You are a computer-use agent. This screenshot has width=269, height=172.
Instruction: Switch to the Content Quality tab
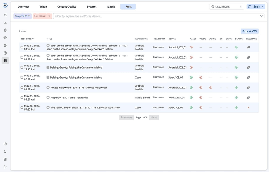(x=67, y=6)
